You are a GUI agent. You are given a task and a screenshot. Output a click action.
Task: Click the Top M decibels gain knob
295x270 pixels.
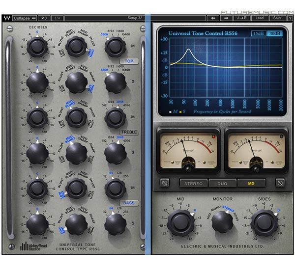tap(37, 47)
